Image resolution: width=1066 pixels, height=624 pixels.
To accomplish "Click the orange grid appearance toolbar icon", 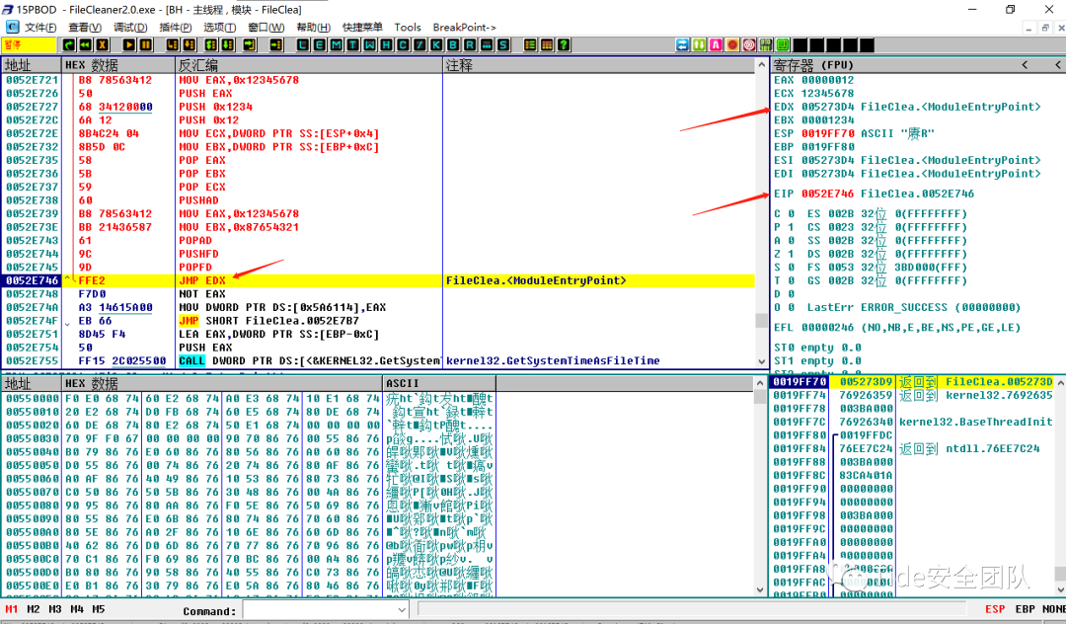I will click(x=547, y=44).
